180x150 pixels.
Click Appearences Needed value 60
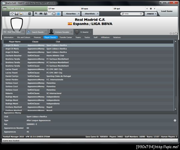28,128
